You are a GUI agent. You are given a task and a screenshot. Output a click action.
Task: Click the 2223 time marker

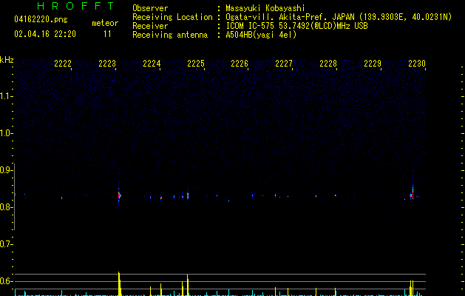tap(107, 64)
